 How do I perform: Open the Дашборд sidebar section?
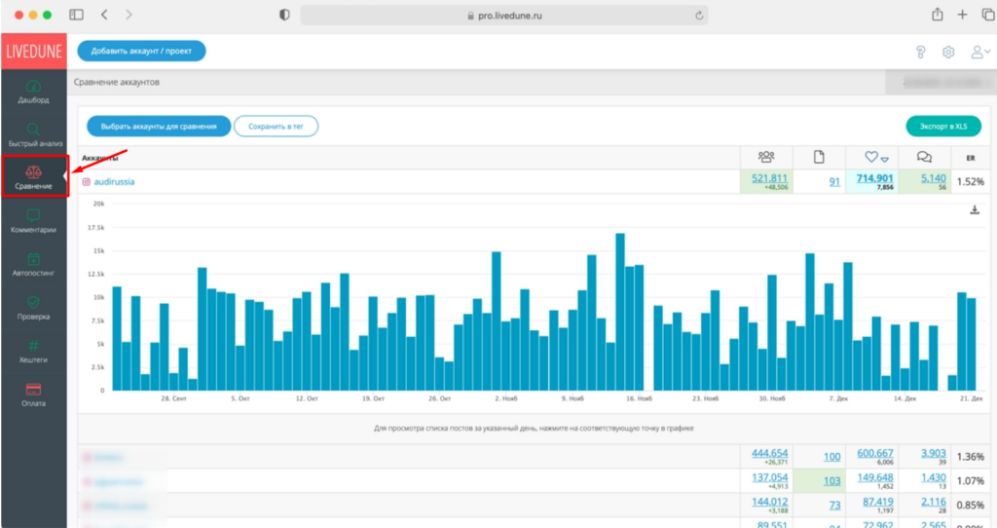pyautogui.click(x=33, y=92)
